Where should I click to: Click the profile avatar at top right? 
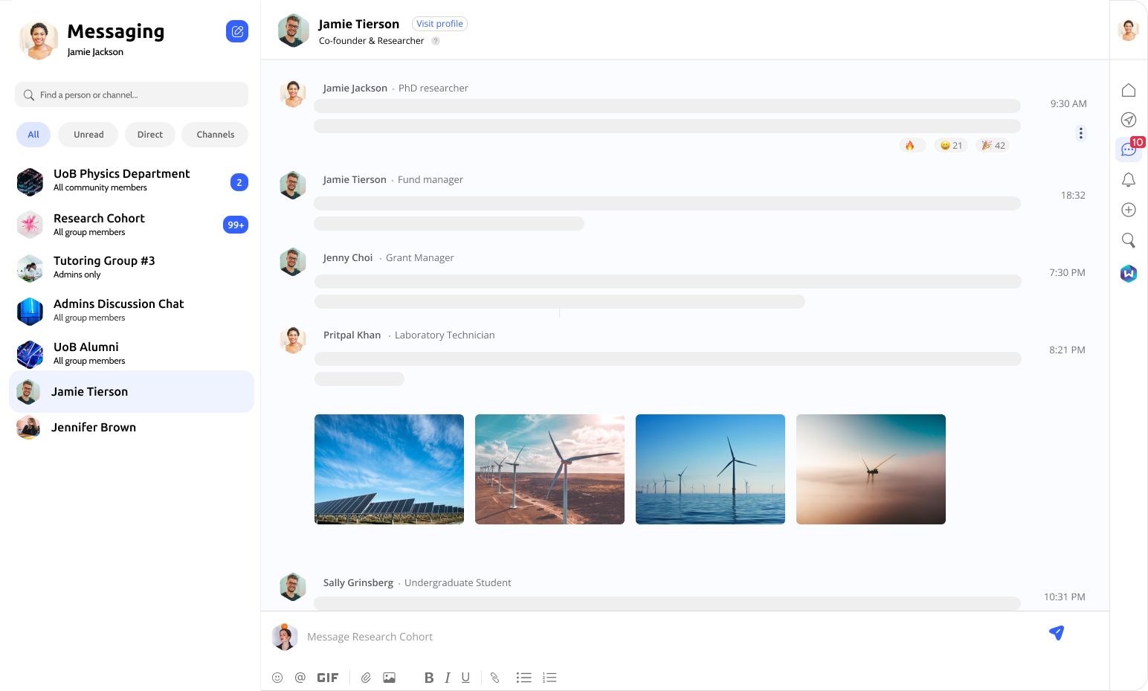click(1129, 30)
